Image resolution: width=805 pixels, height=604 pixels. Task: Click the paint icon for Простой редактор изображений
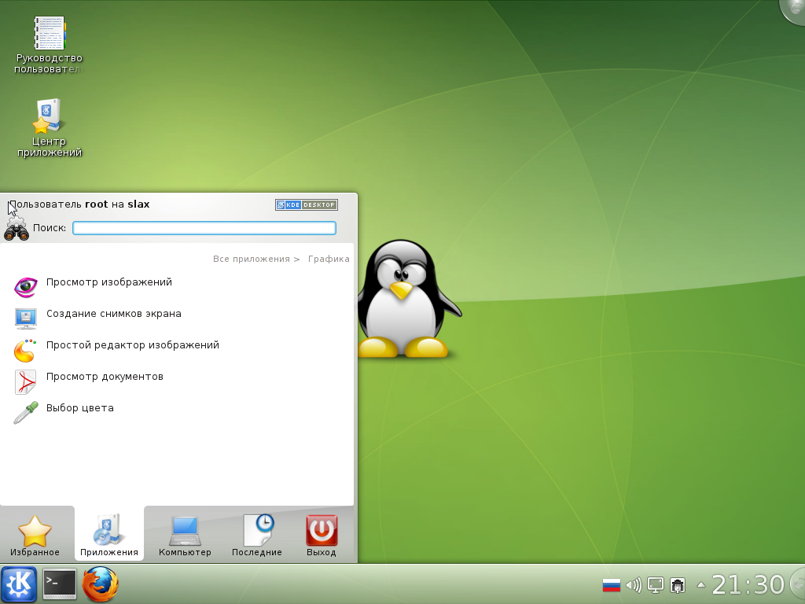[x=25, y=349]
